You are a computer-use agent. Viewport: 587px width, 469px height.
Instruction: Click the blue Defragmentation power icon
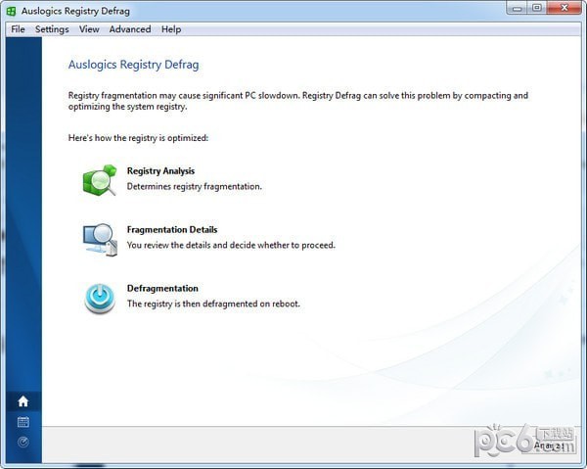coord(100,298)
